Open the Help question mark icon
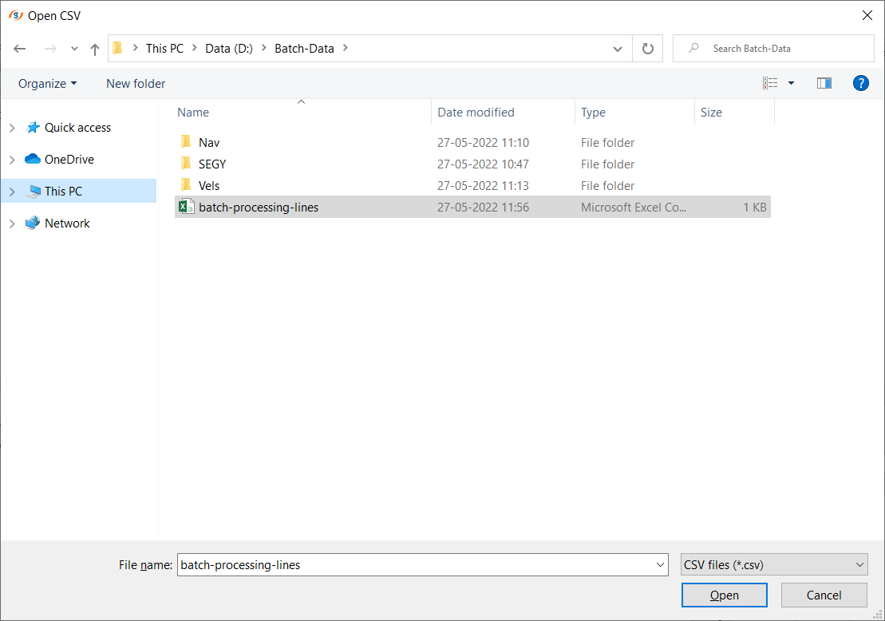 click(x=860, y=83)
